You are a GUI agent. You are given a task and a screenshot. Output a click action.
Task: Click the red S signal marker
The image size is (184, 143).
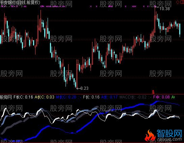click(153, 92)
